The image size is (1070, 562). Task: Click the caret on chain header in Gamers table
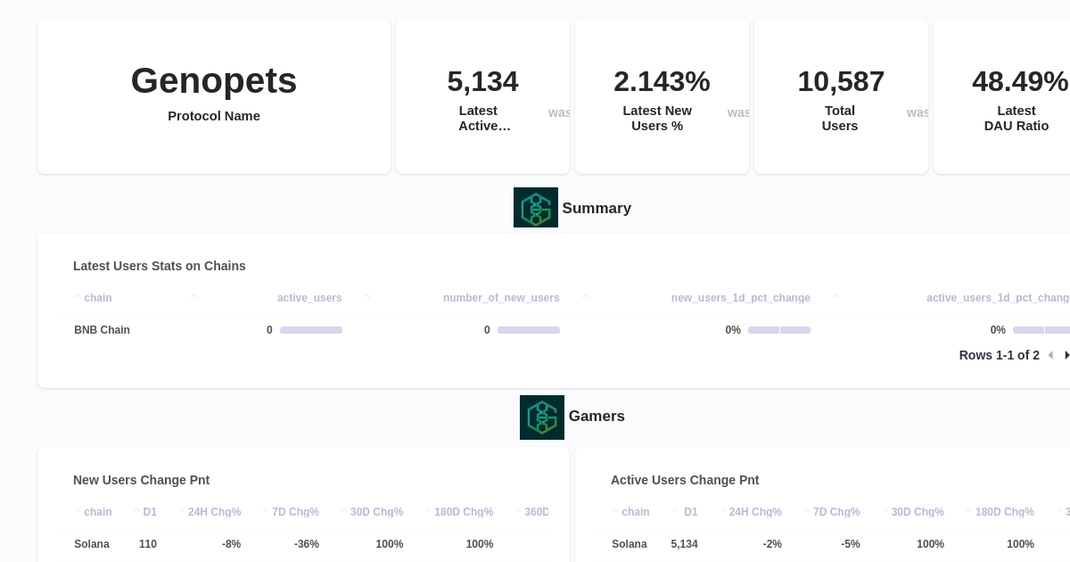(78, 510)
